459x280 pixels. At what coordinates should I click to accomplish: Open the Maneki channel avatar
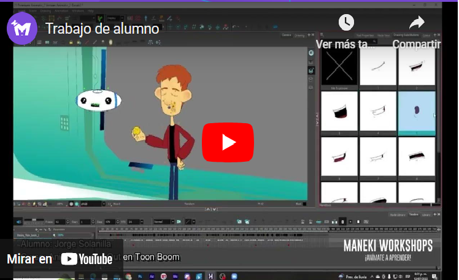click(22, 28)
